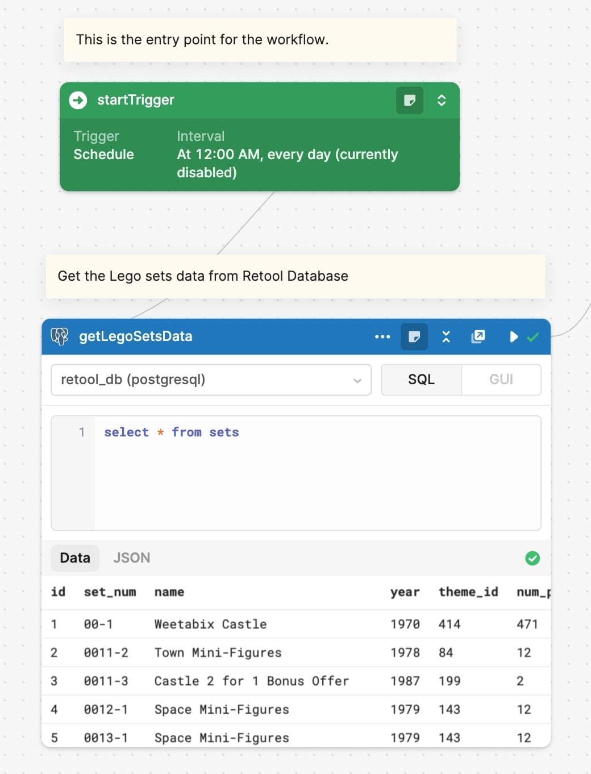591x774 pixels.
Task: Expand the startTrigger block with chevron control
Action: 442,100
